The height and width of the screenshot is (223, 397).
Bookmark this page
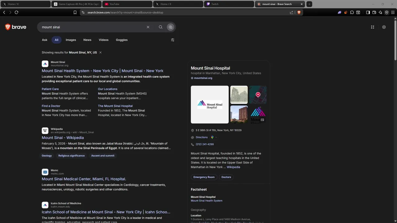click(75, 12)
